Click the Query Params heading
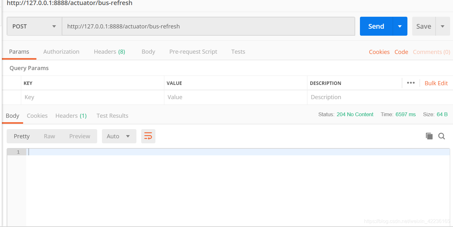The height and width of the screenshot is (227, 453). pos(29,68)
